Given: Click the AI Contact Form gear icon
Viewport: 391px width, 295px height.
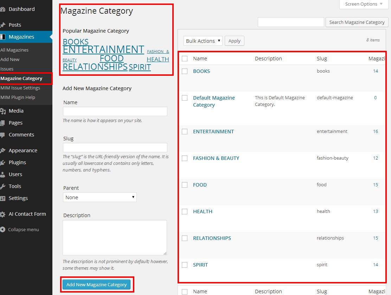Looking at the screenshot, I should click(2, 214).
